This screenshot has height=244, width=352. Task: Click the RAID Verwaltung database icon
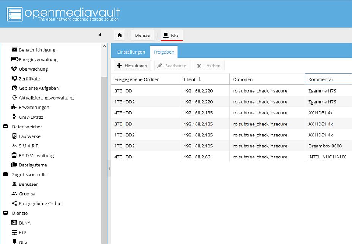pyautogui.click(x=14, y=155)
